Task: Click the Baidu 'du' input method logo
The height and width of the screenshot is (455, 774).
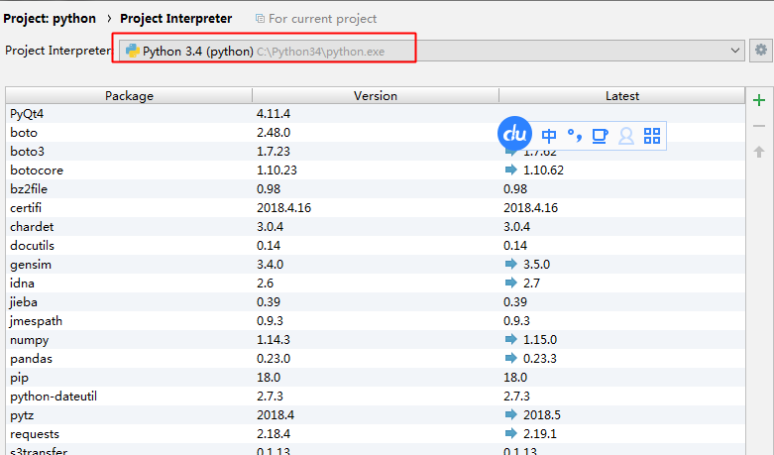Action: [x=514, y=134]
